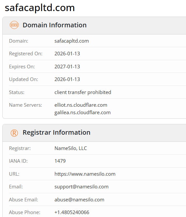Image resolution: width=186 pixels, height=217 pixels.
Task: Select name server galilea.ns.cloudflare.com
Action: (82, 113)
